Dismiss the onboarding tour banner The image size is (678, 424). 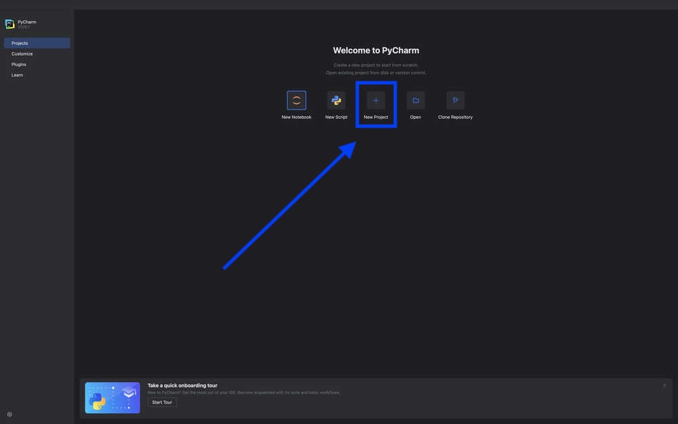click(664, 385)
